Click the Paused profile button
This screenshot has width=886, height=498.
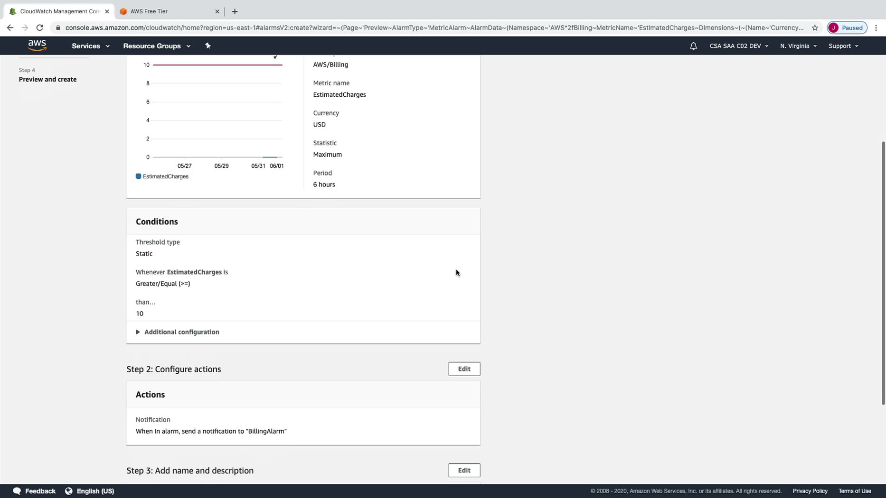click(847, 28)
